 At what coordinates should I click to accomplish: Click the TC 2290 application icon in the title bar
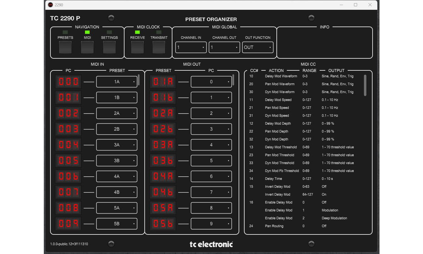tap(50, 5)
